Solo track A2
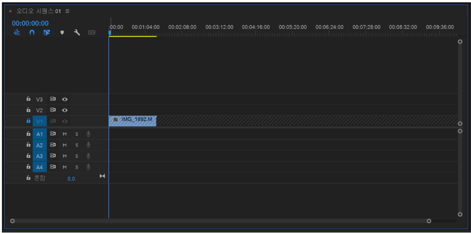The image size is (471, 233). pyautogui.click(x=77, y=145)
